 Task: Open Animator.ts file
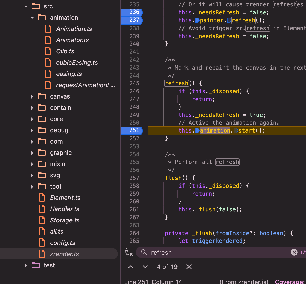pyautogui.click(x=72, y=40)
